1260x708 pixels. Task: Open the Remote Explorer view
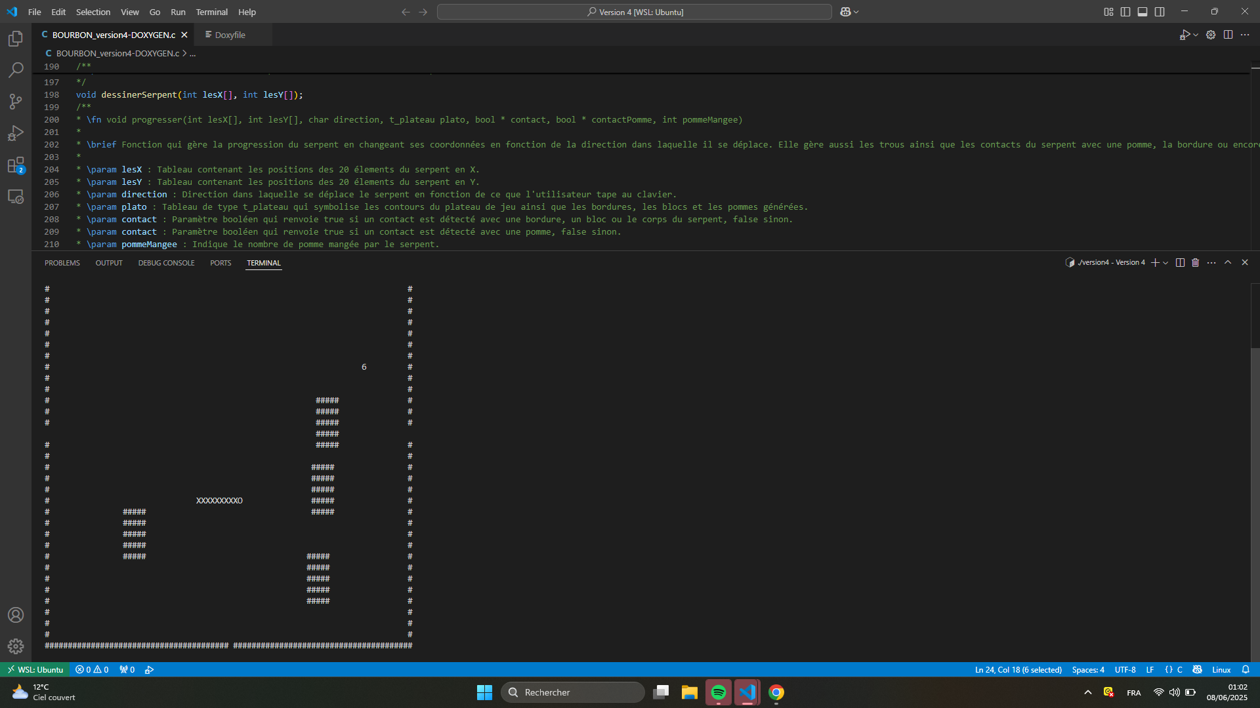pyautogui.click(x=16, y=197)
